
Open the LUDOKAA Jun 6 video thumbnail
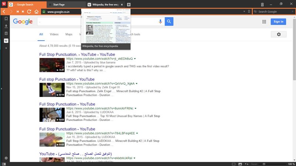click(x=52, y=115)
